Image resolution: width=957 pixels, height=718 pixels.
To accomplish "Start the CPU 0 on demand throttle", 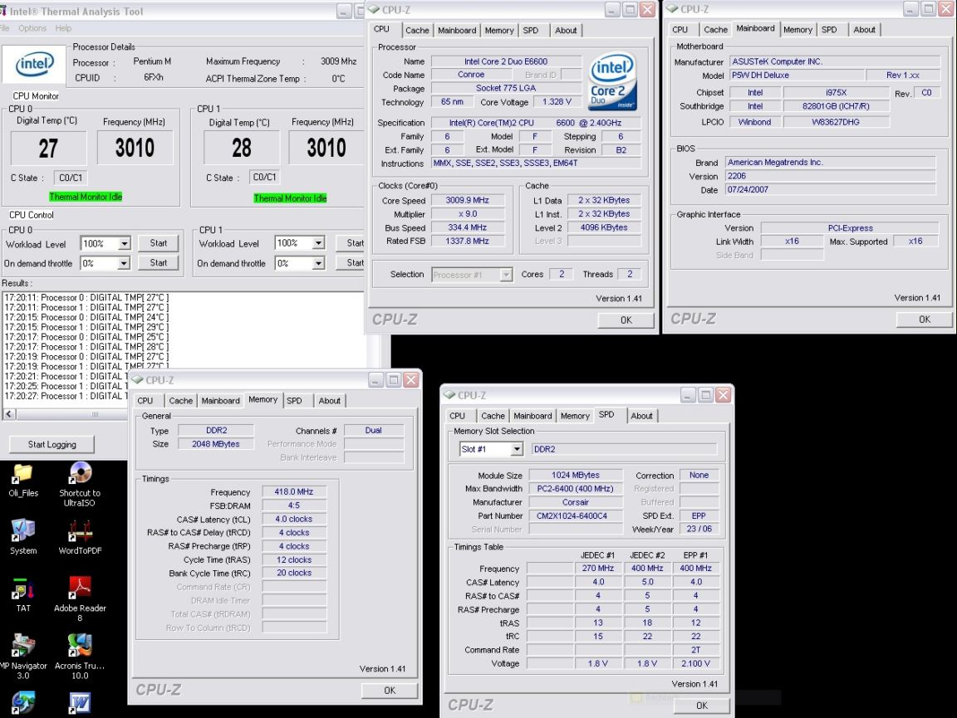I will tap(159, 263).
